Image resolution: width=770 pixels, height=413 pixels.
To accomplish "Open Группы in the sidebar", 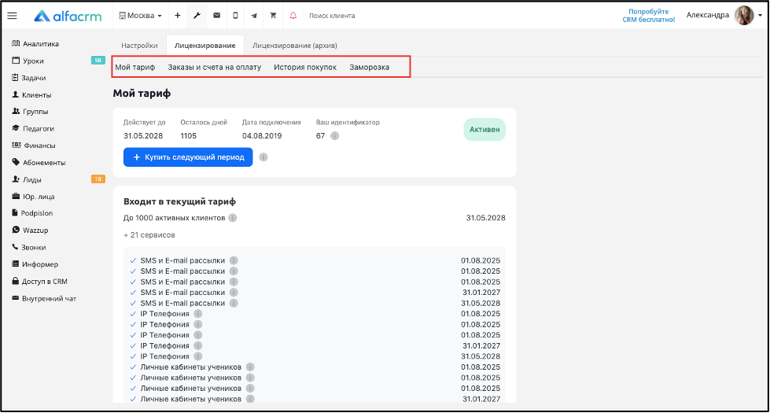I will [x=30, y=112].
